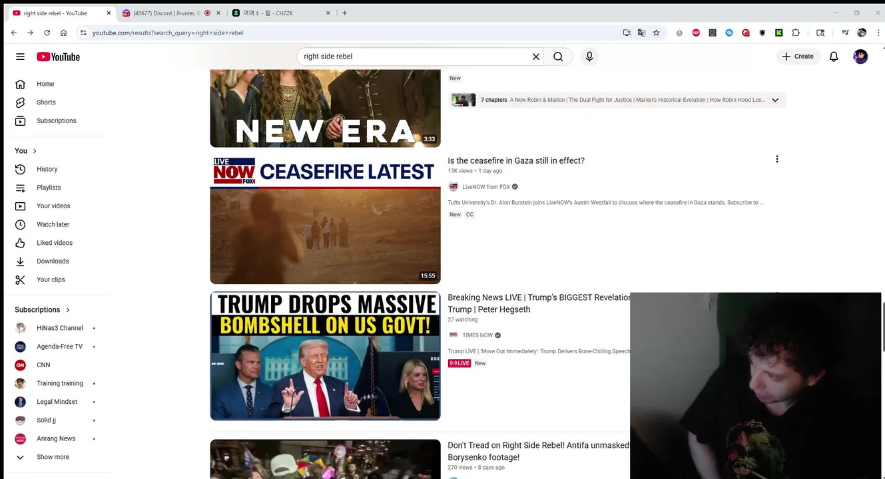Click the browser Back arrow
Image resolution: width=885 pixels, height=479 pixels.
coord(14,33)
